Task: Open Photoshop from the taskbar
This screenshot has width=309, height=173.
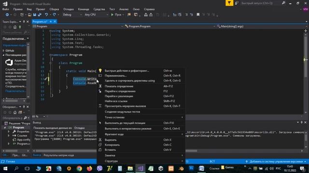Action: pyautogui.click(x=191, y=169)
